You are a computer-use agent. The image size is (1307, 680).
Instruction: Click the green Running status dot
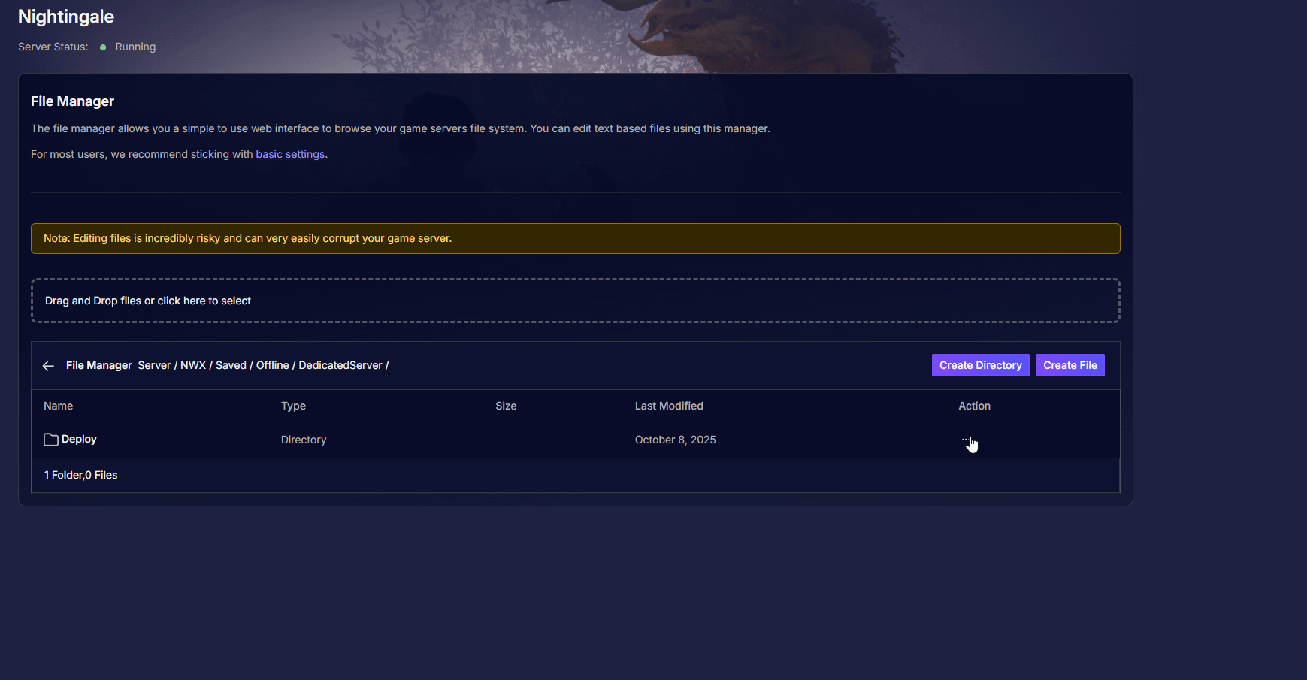click(103, 47)
